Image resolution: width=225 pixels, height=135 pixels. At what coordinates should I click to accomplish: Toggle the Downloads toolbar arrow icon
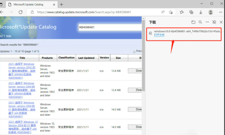[x=201, y=12]
